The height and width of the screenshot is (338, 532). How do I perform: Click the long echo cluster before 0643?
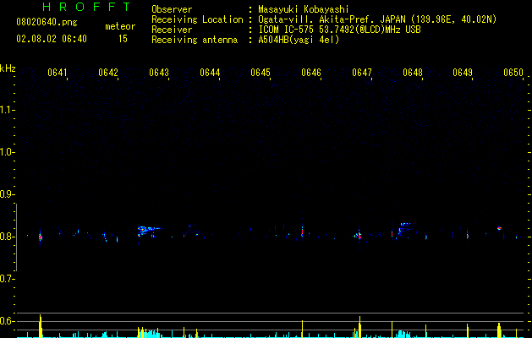coord(150,231)
